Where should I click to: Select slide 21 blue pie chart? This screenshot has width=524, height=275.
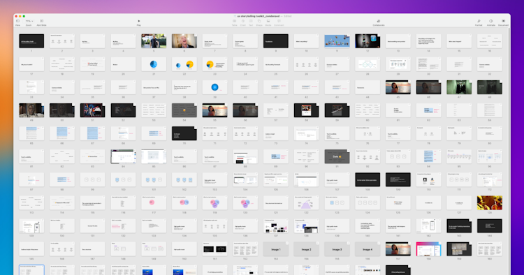pyautogui.click(x=154, y=64)
